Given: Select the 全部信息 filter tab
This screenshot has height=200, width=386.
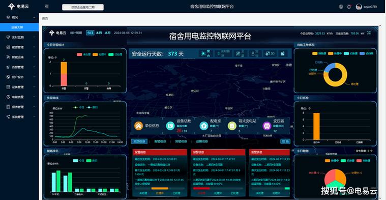Looking at the screenshot, I should click(139, 141).
